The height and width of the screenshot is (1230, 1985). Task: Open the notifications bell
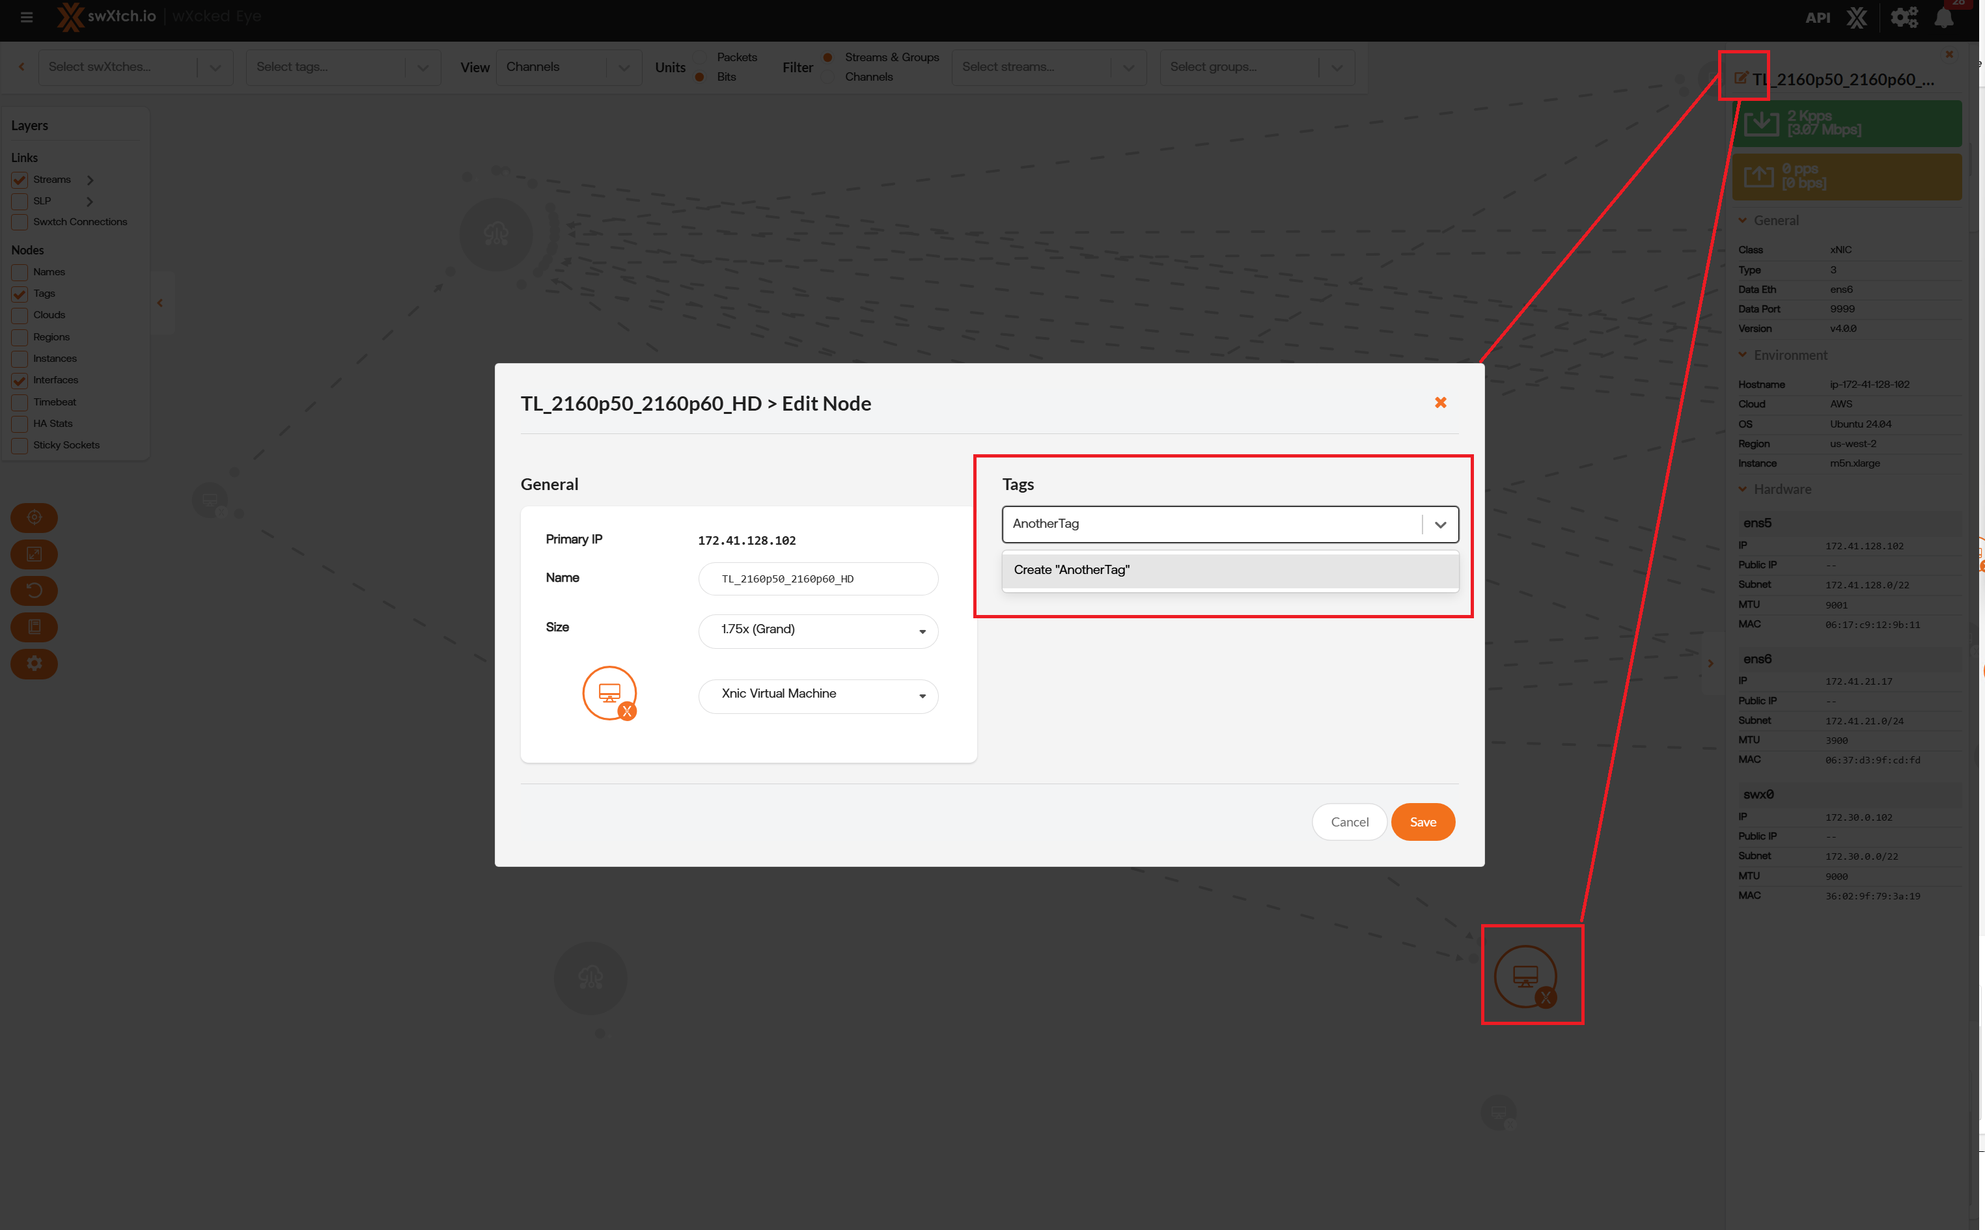click(1943, 18)
